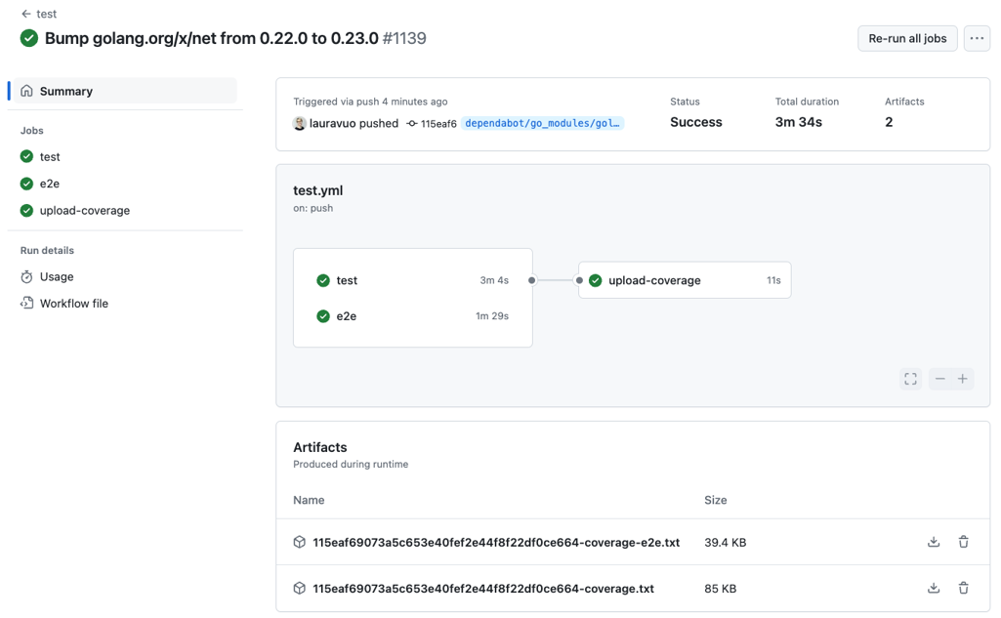Click the 85 KB size value
Screen dimensions: 1001x618
click(720, 589)
